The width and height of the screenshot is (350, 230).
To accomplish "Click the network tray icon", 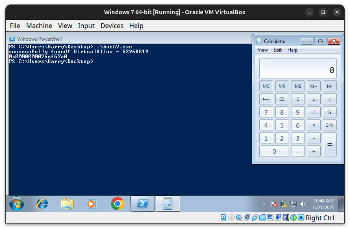I will tap(293, 204).
